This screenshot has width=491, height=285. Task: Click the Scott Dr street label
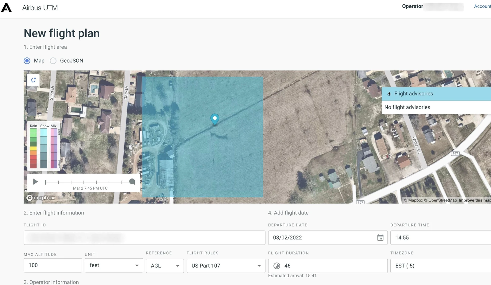coord(52,92)
